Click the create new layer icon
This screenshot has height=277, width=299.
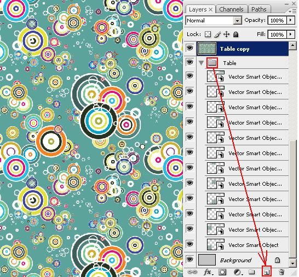tap(267, 272)
